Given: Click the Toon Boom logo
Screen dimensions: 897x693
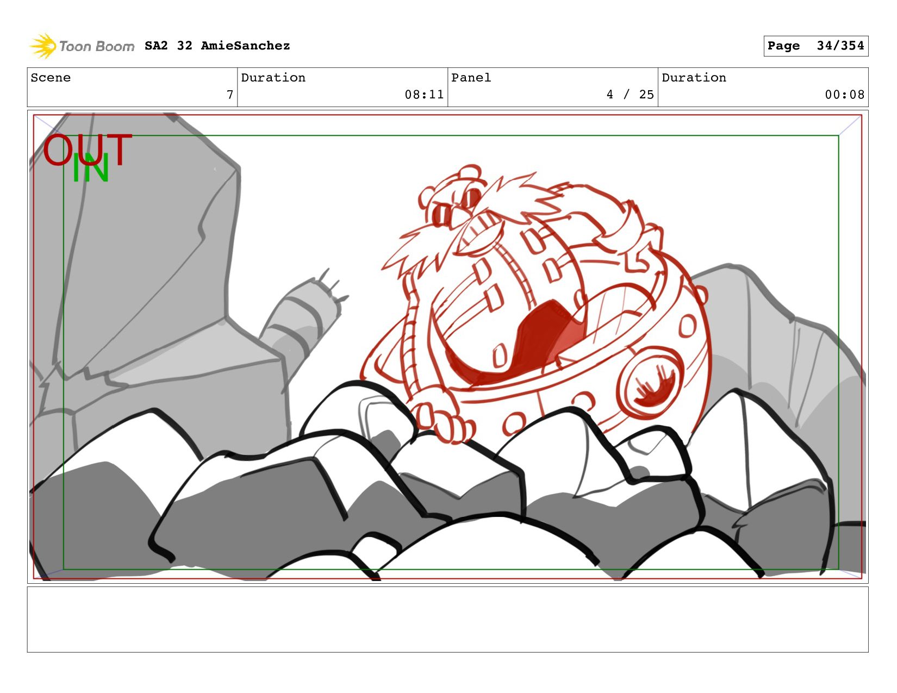Looking at the screenshot, I should [82, 46].
